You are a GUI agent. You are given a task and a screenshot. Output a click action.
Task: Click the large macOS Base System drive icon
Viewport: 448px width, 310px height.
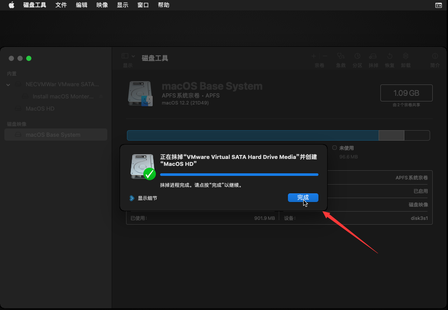(140, 94)
